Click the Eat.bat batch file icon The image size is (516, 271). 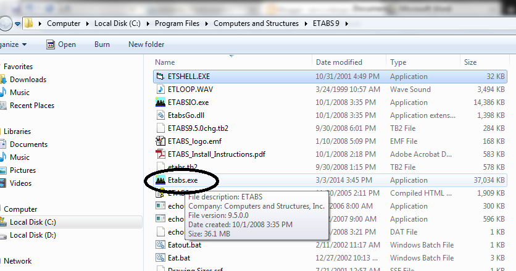pos(160,258)
